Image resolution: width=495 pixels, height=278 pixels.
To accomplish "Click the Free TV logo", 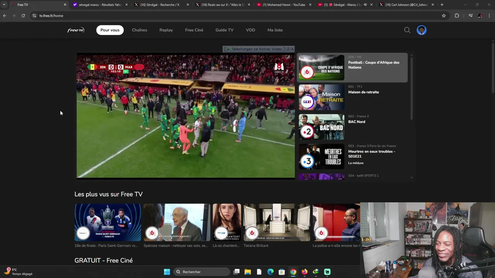I will click(76, 30).
